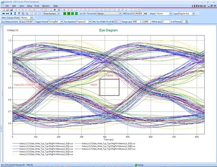
Task: Open the Tools menu
Action: point(37,6)
